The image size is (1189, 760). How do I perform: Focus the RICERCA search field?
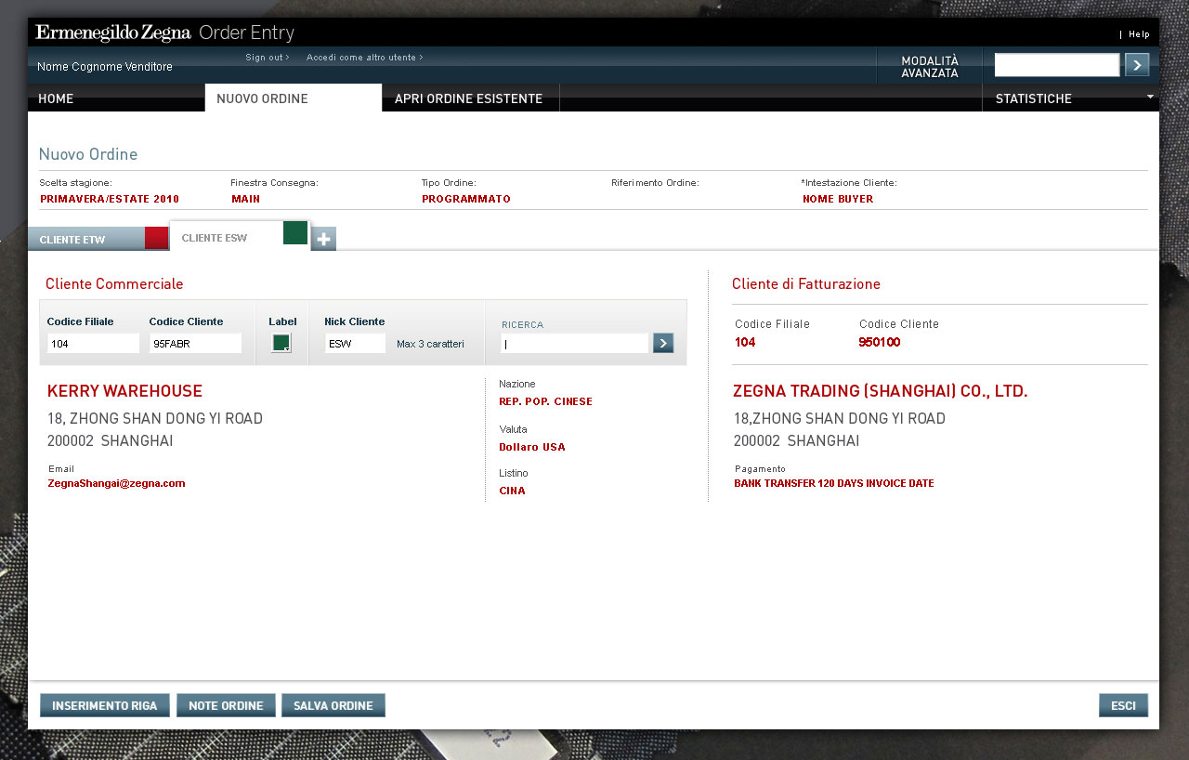pos(574,344)
